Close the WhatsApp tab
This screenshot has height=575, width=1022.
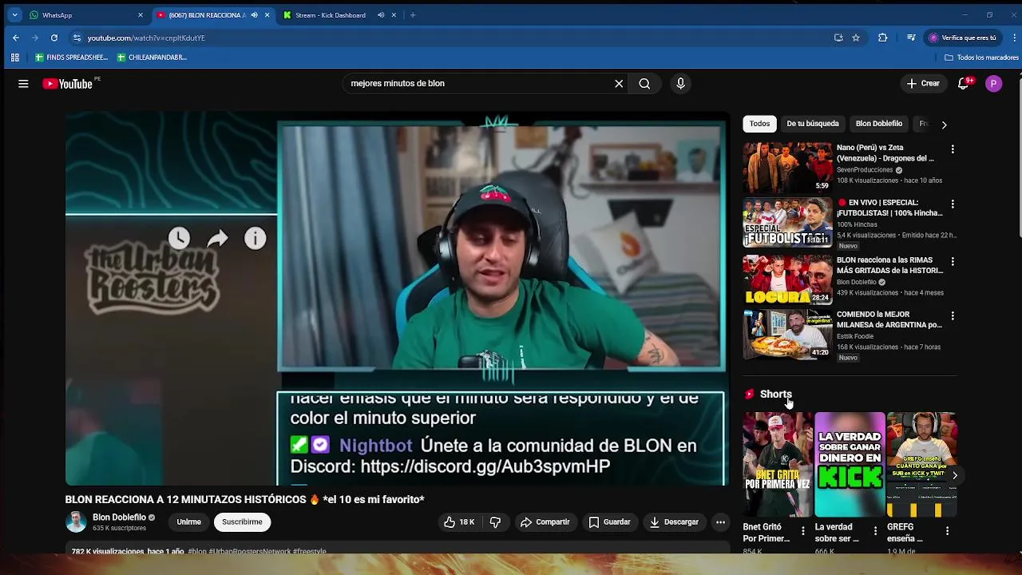click(141, 15)
